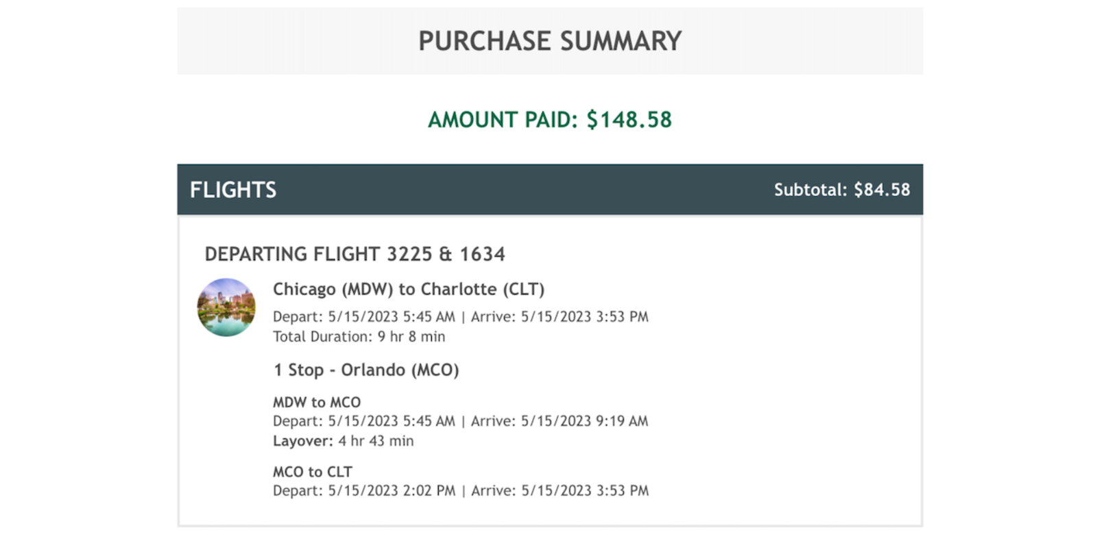
Task: Click the circular Charlotte skyline thumbnail
Action: coord(226,307)
